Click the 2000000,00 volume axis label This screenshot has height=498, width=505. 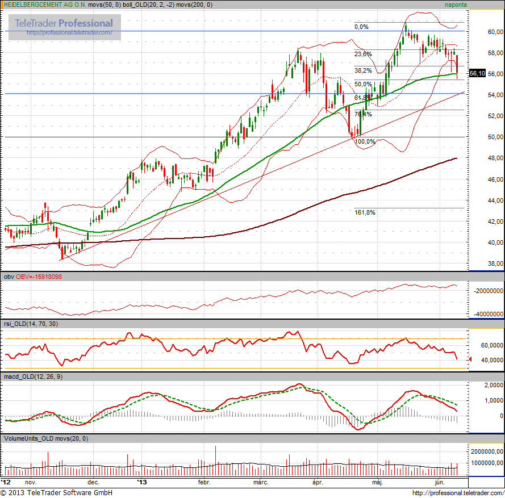[487, 451]
